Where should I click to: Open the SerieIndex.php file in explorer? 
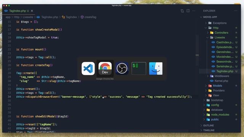[225, 66]
